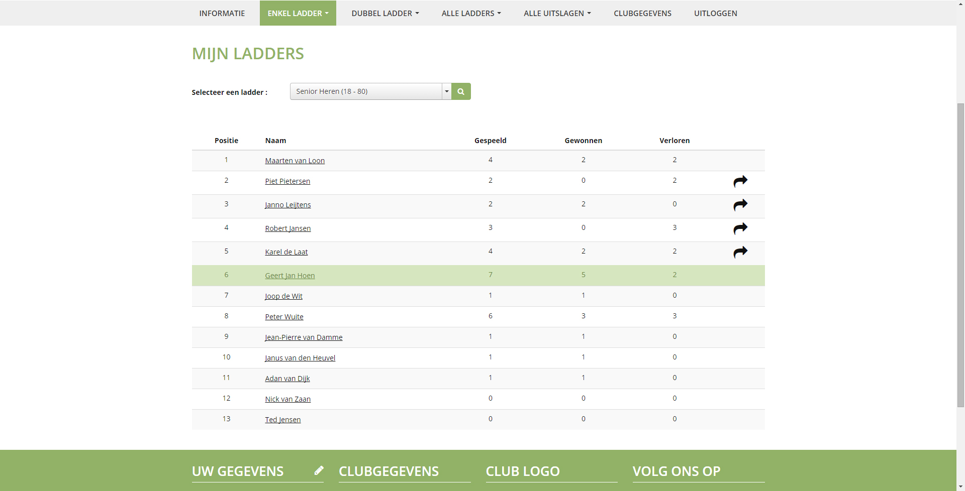Click the Volg Ons Op footer heading
965x491 pixels.
[x=677, y=471]
